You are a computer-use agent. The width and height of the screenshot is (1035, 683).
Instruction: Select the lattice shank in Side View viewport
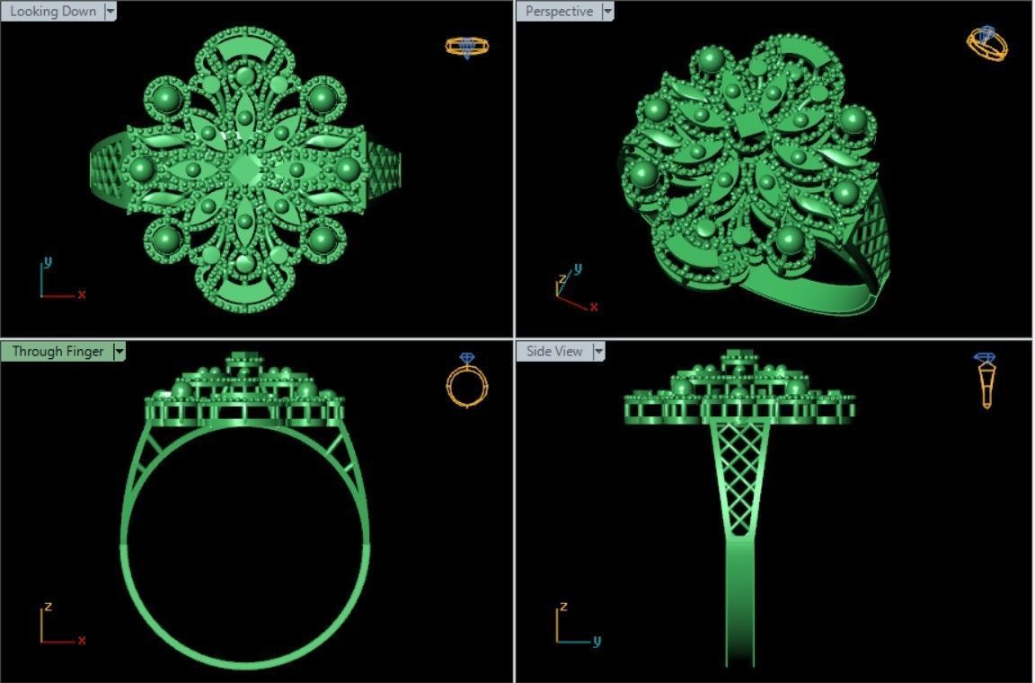[x=739, y=478]
